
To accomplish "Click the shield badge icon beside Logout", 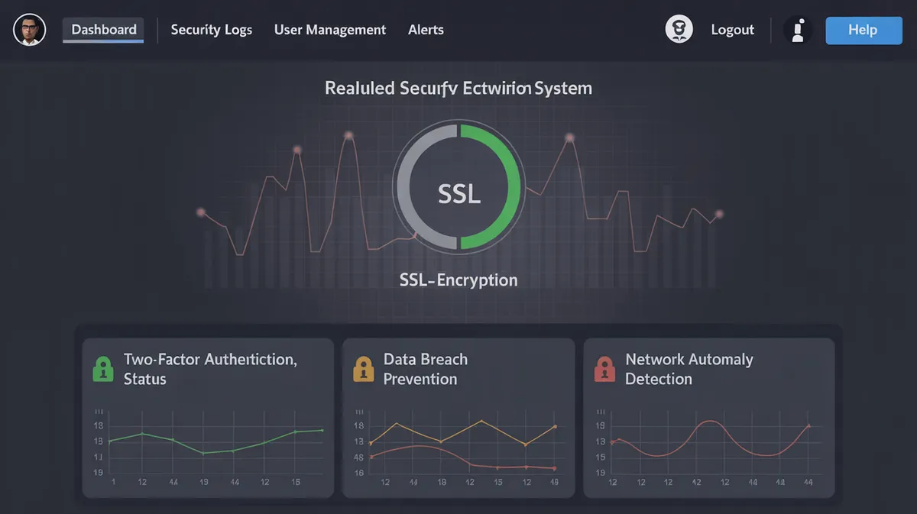I will pos(679,28).
